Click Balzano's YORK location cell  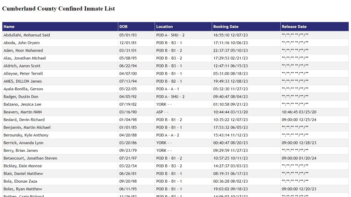183,104
